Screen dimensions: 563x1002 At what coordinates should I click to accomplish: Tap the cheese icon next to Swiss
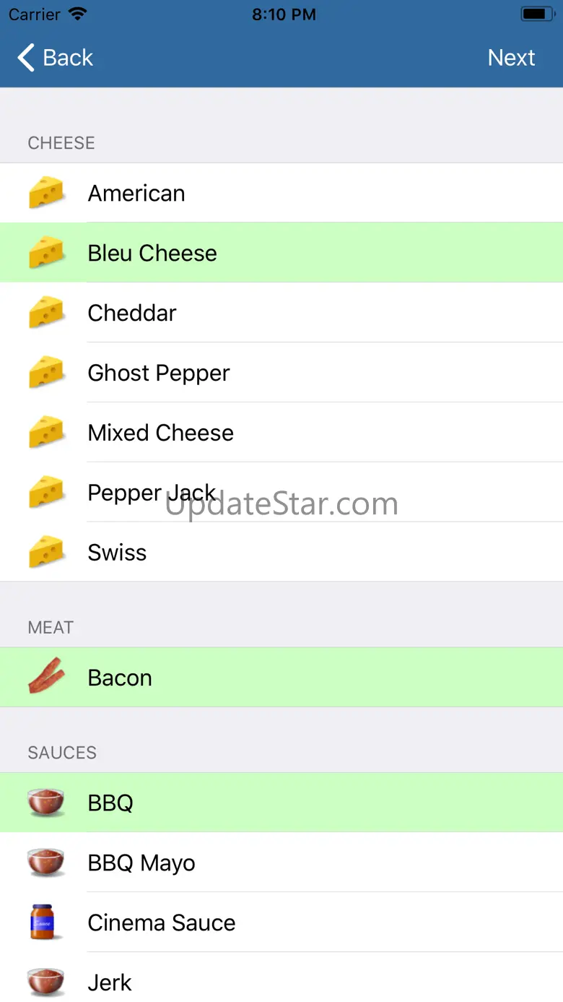46,552
